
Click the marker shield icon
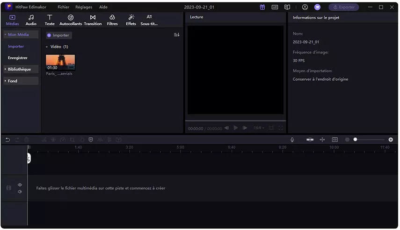click(91, 139)
